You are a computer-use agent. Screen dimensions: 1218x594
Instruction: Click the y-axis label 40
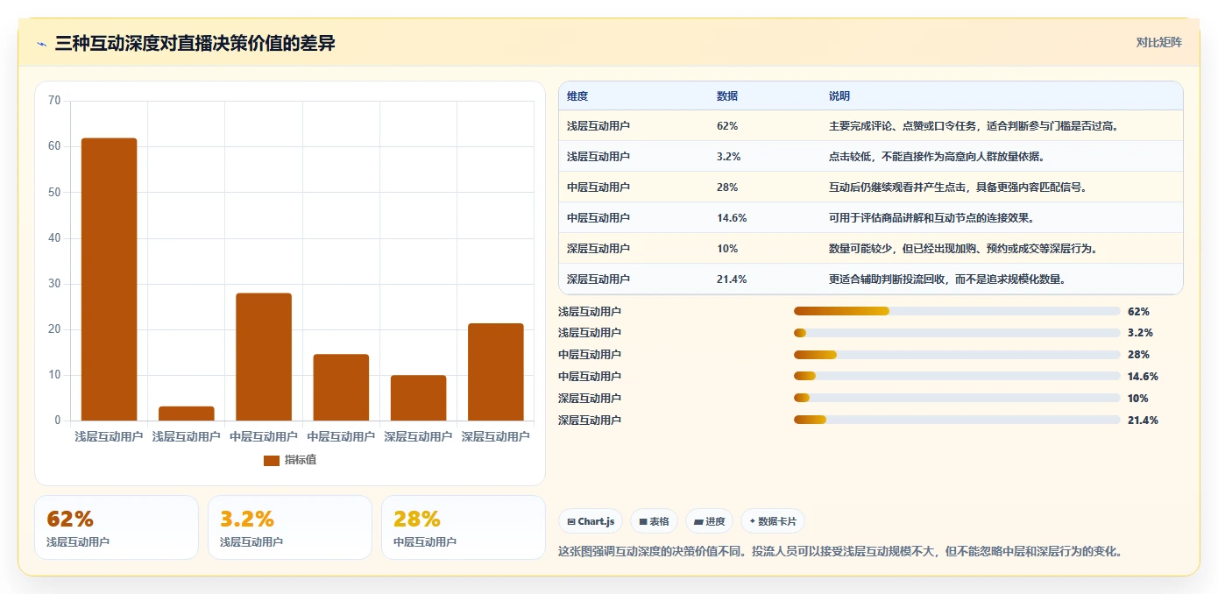pos(54,238)
